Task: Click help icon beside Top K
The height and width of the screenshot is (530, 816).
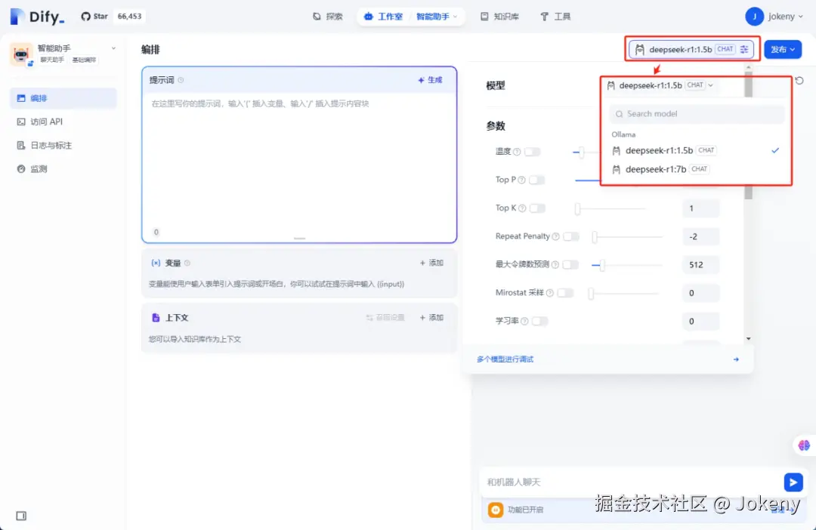Action: [522, 208]
